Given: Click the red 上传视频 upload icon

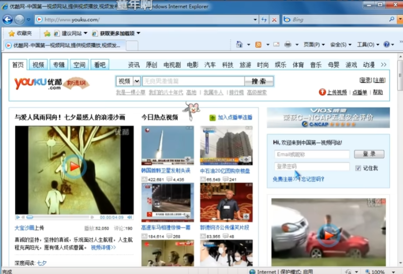Looking at the screenshot, I should (322, 92).
